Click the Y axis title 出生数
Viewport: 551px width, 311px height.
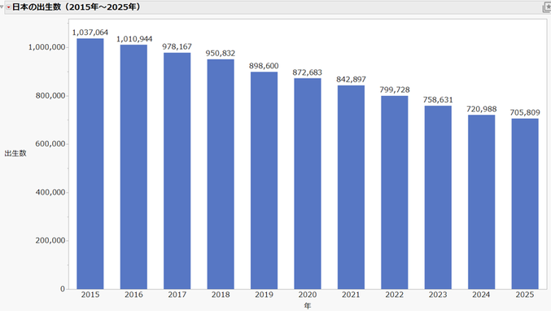[x=15, y=153]
